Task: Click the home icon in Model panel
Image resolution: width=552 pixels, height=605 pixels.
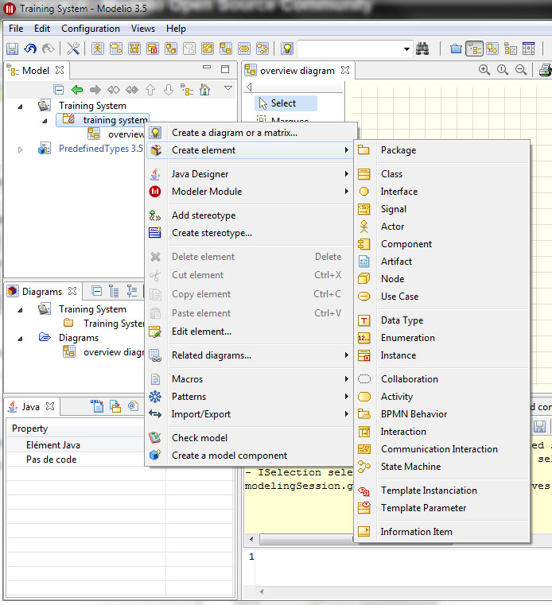Action: (x=204, y=90)
